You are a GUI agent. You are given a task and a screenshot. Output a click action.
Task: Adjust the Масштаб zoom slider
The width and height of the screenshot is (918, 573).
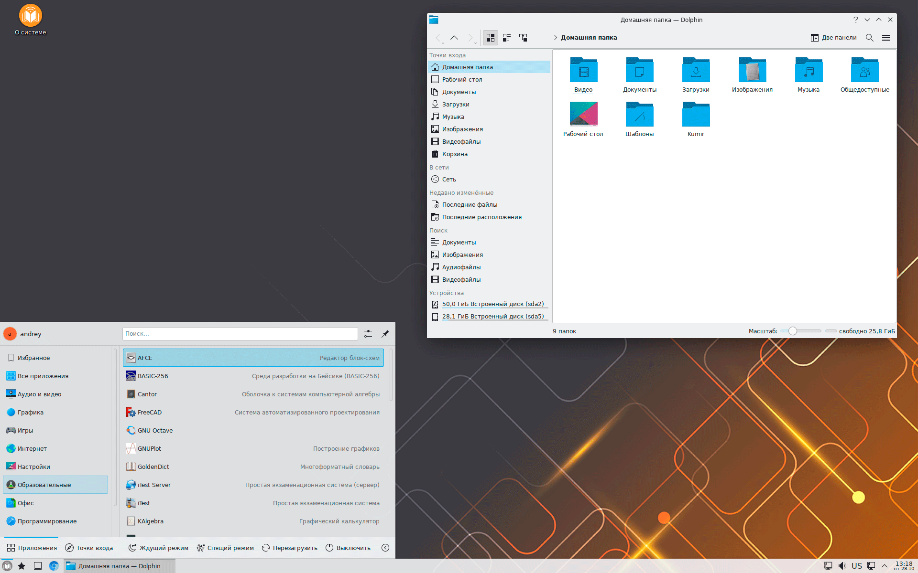tap(792, 331)
